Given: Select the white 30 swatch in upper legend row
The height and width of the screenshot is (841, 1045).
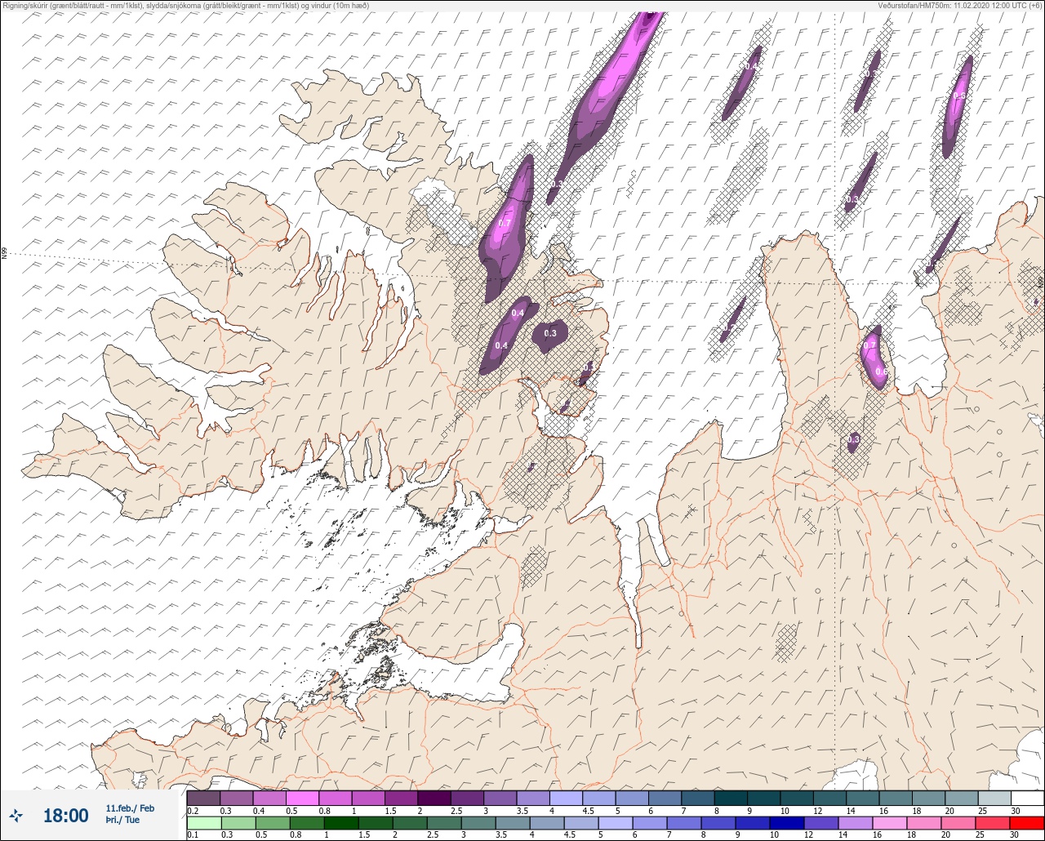Looking at the screenshot, I should (1027, 798).
